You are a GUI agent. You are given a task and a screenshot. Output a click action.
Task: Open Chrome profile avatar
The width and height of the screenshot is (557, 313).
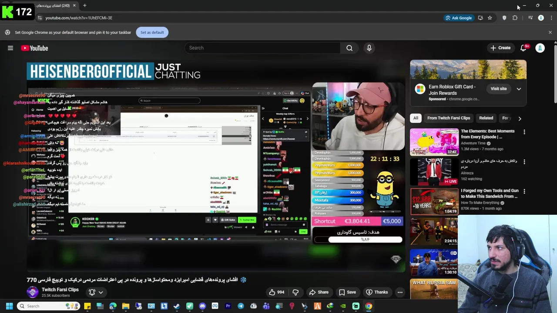click(541, 18)
